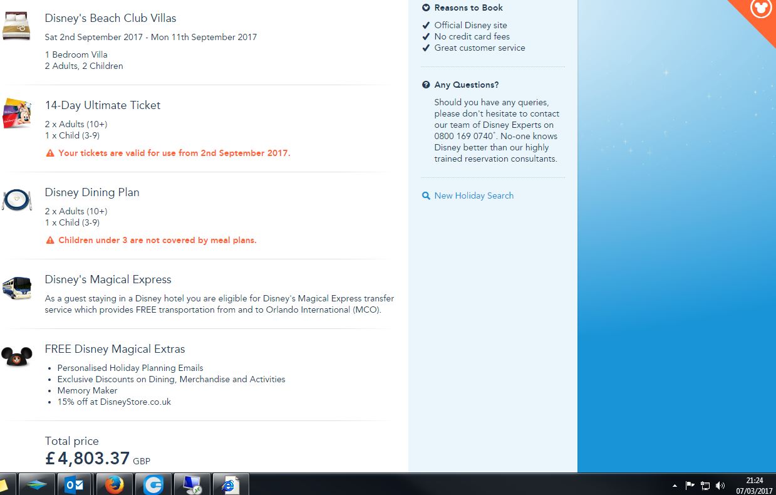Viewport: 776px width, 495px height.
Task: Click the Disney Dining Plan heading
Action: click(x=92, y=192)
